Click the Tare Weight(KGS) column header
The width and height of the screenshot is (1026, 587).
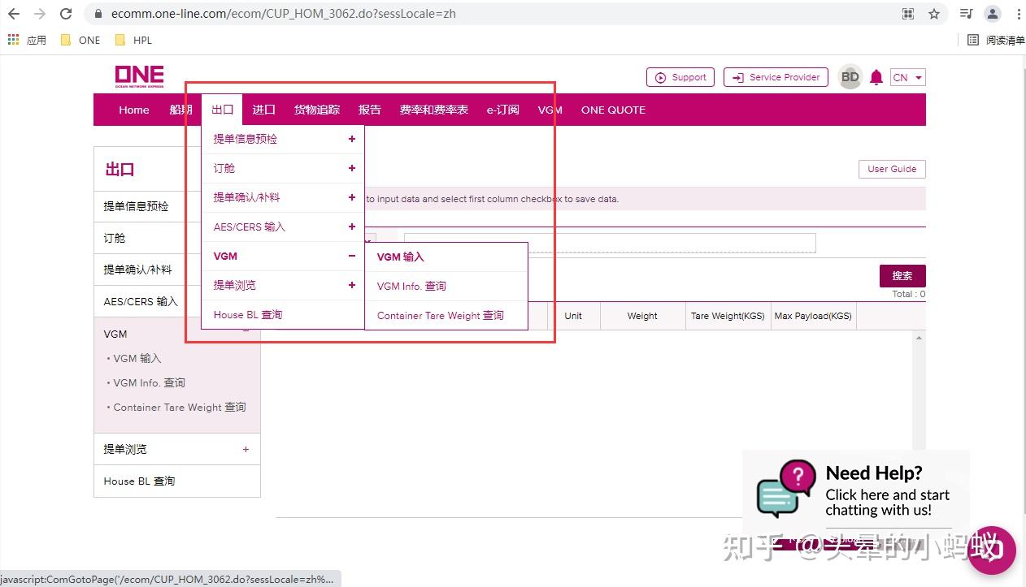tap(728, 316)
